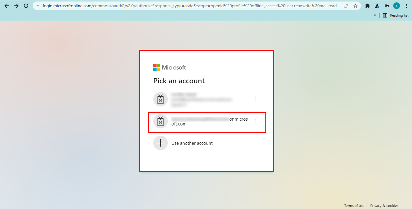
Task: Click the Microsoft logo
Action: coord(170,67)
